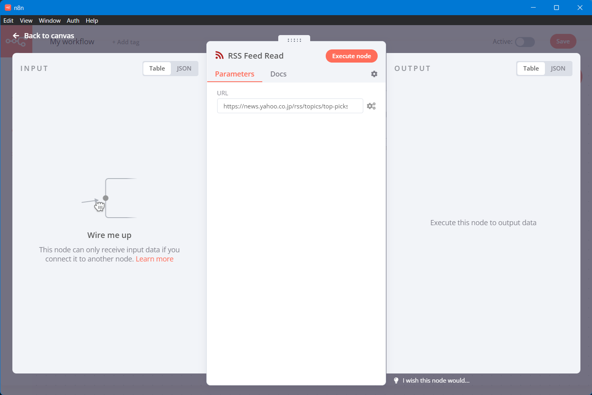The image size is (592, 395).
Task: Open node settings gear icon
Action: coord(374,74)
